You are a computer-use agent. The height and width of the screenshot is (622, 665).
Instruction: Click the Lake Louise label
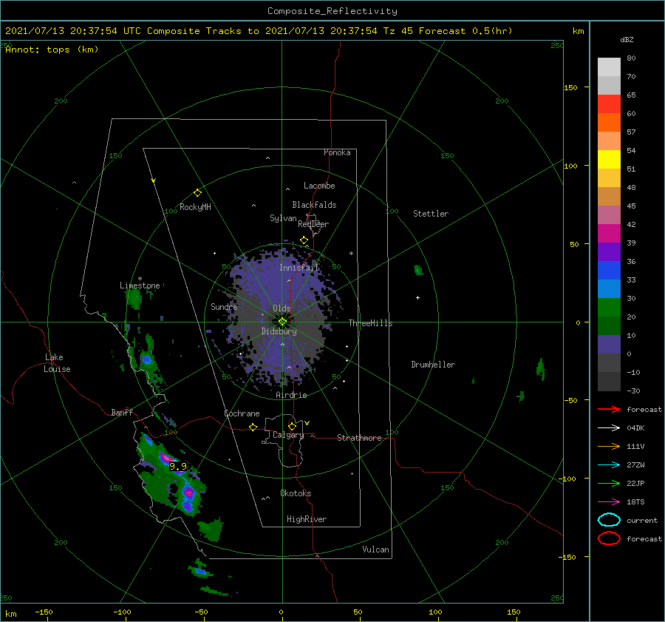point(57,363)
